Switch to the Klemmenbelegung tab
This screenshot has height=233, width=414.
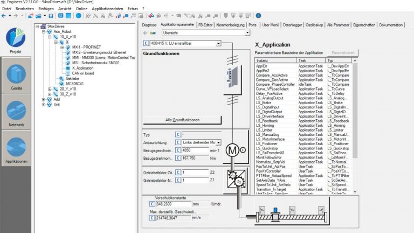coord(230,25)
